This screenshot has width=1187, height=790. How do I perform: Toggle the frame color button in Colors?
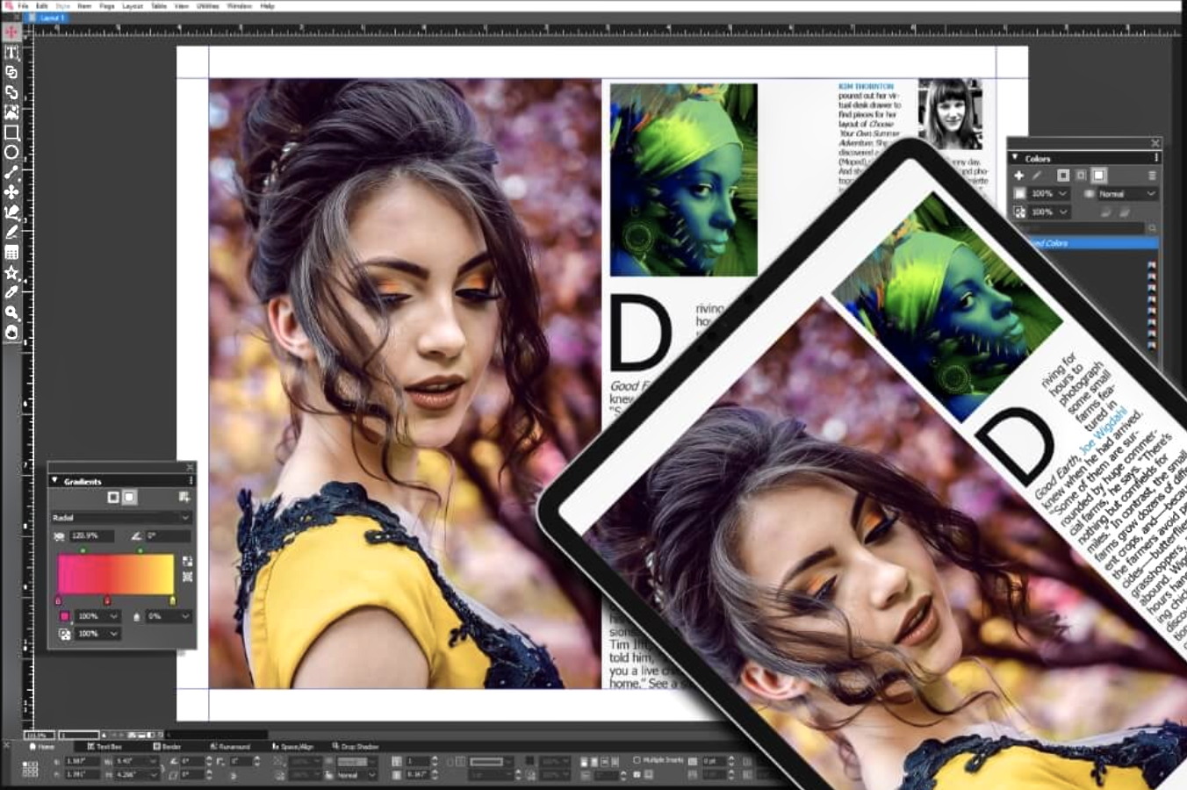click(x=1063, y=176)
